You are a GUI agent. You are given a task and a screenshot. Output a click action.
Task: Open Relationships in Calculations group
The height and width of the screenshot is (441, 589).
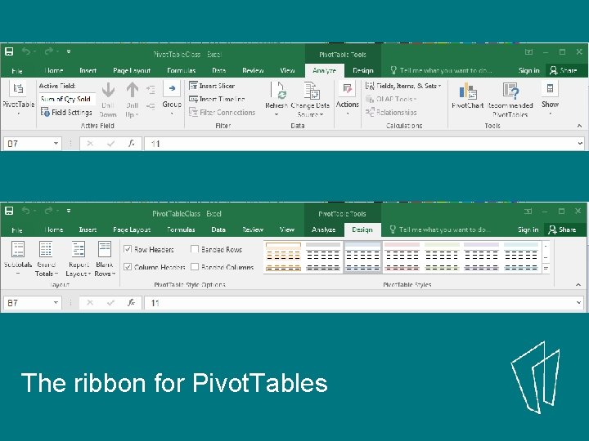[x=391, y=112]
